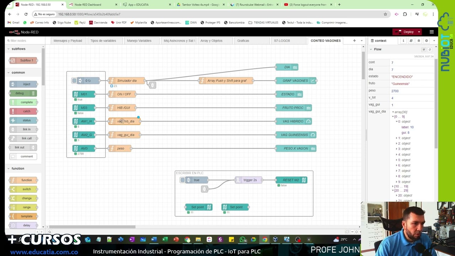Collapse the subflows palette category

point(9,49)
